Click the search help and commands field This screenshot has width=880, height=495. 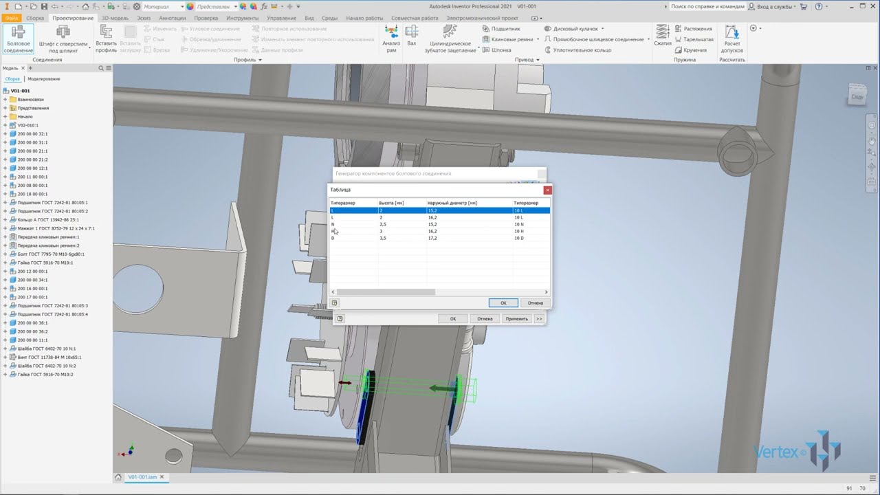(707, 6)
